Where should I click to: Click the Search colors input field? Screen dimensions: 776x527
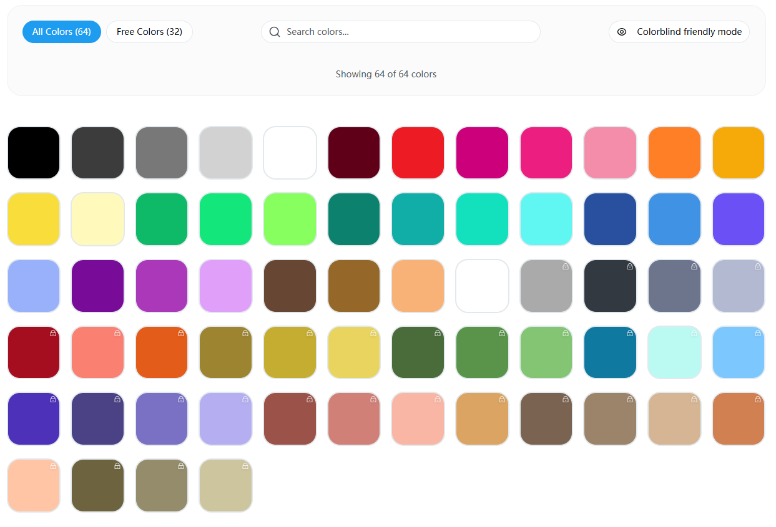pyautogui.click(x=400, y=32)
